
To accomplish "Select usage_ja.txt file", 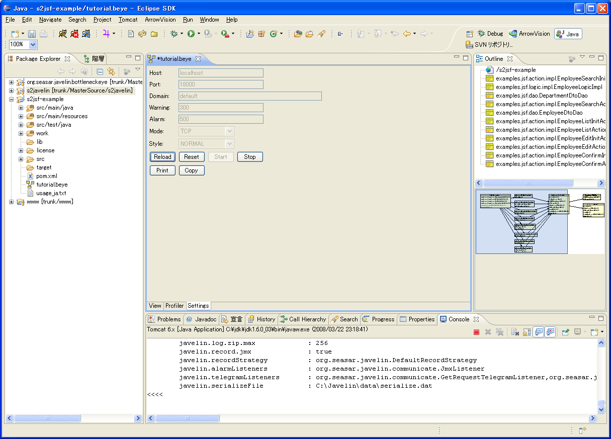I will pyautogui.click(x=51, y=193).
